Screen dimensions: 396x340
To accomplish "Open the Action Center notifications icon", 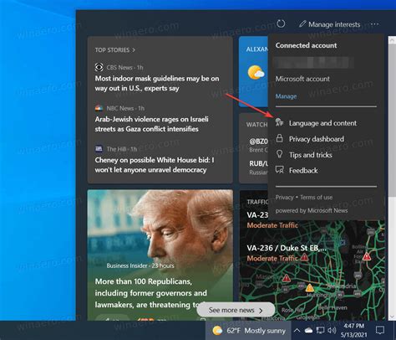I will [380, 331].
